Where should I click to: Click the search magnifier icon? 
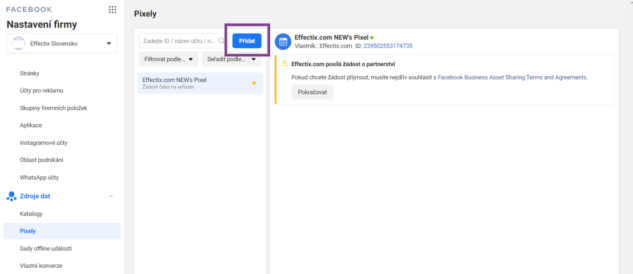pos(222,41)
